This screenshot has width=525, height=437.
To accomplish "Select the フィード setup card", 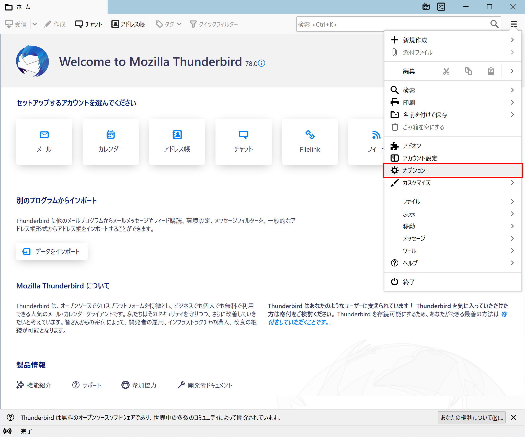I will [366, 142].
